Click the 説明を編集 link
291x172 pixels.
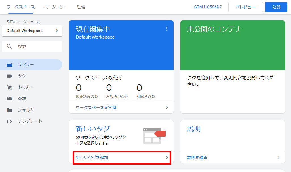pos(197,158)
